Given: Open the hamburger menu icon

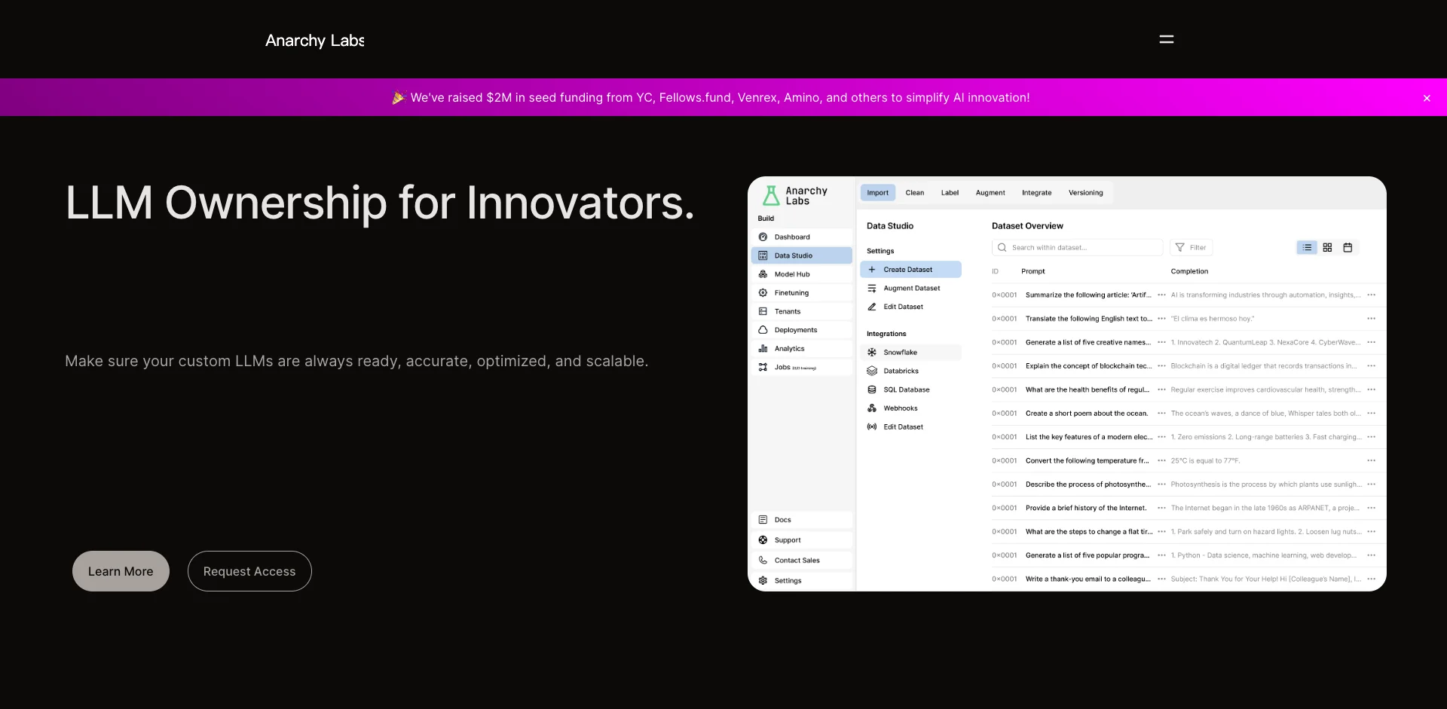Looking at the screenshot, I should [x=1166, y=39].
